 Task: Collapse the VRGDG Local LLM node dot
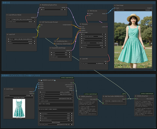(39, 80)
